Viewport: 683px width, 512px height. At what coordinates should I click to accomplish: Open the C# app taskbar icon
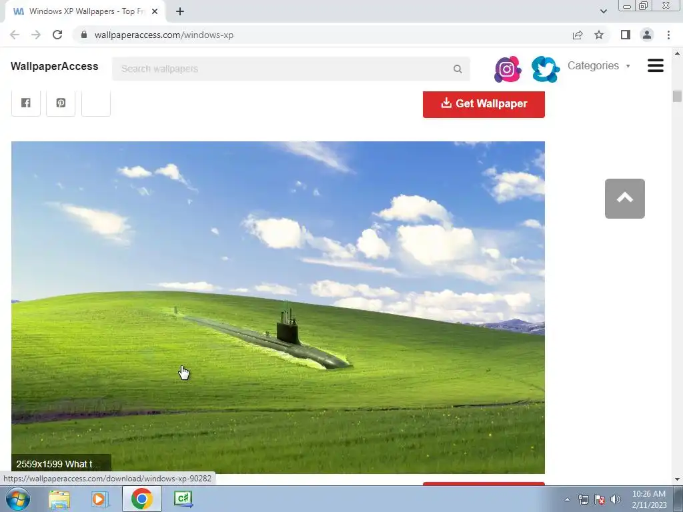pyautogui.click(x=183, y=499)
